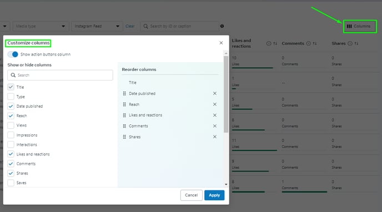
Task: Open the Columns customization button
Action: pos(360,26)
